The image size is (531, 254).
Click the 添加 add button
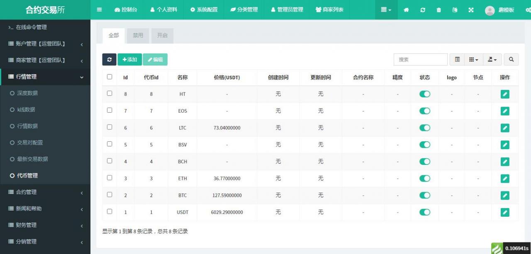pos(130,60)
